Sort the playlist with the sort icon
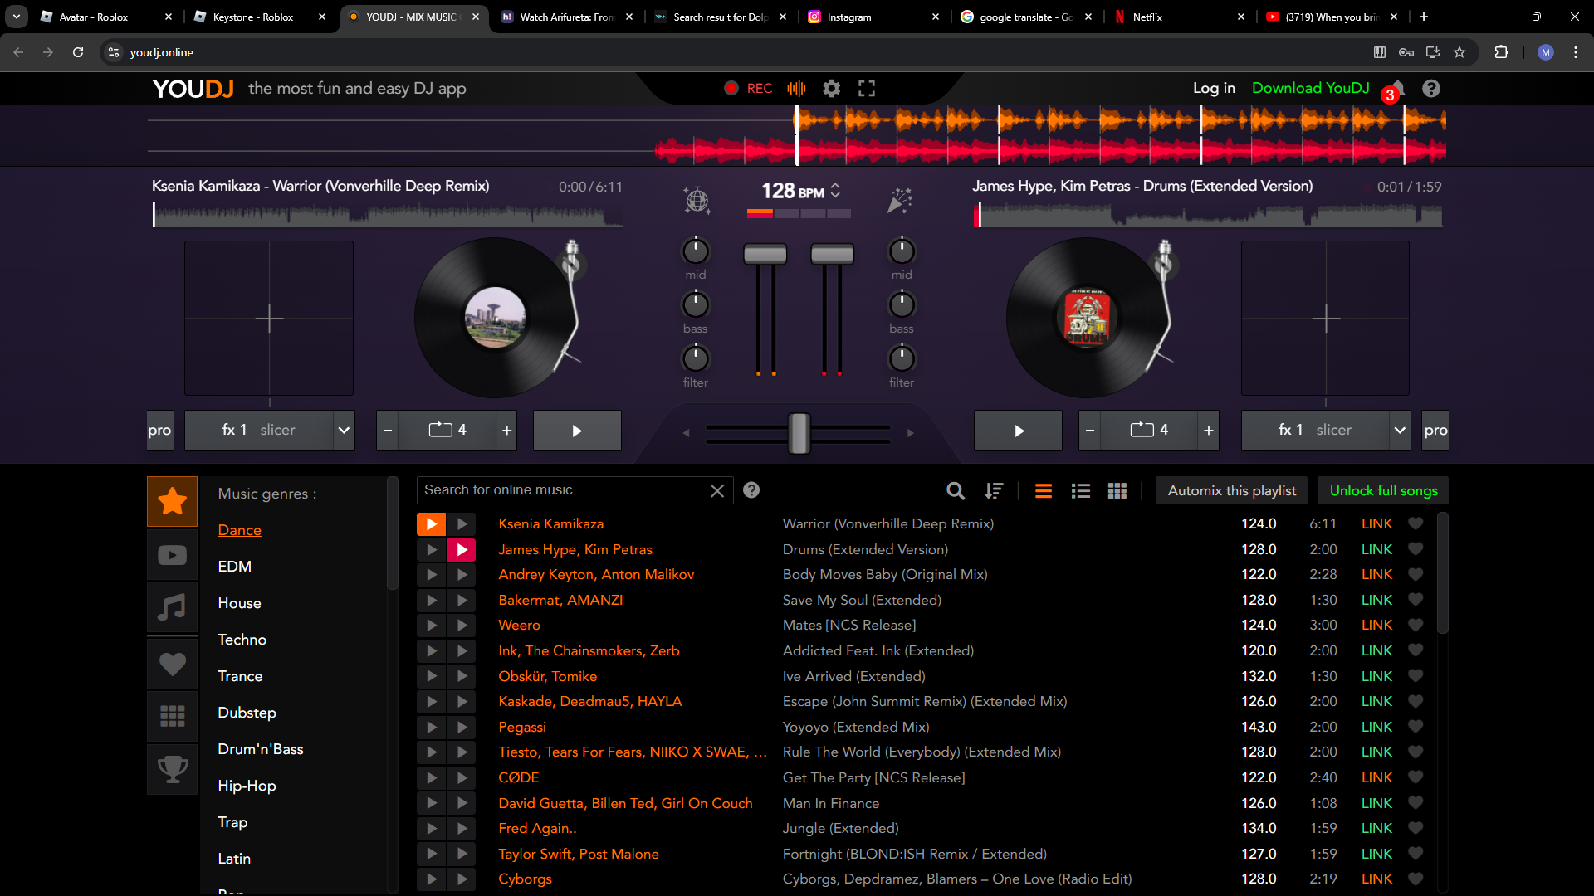Viewport: 1594px width, 896px height. click(x=994, y=491)
